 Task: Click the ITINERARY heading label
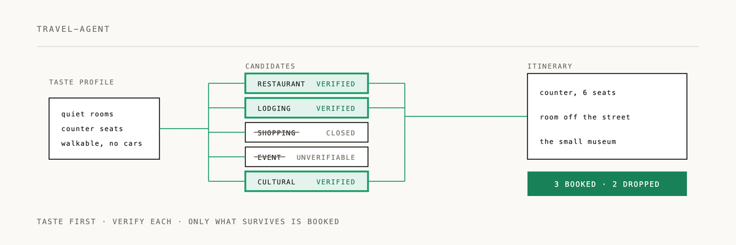click(550, 66)
